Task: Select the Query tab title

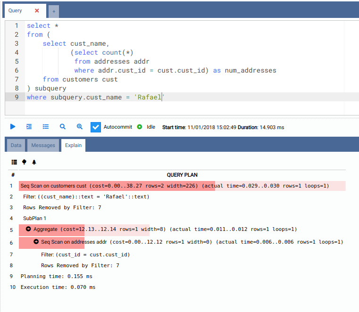Action: (x=16, y=10)
